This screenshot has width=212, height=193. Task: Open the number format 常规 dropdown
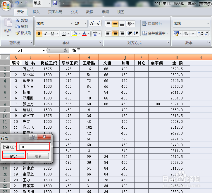pyautogui.click(x=208, y=23)
